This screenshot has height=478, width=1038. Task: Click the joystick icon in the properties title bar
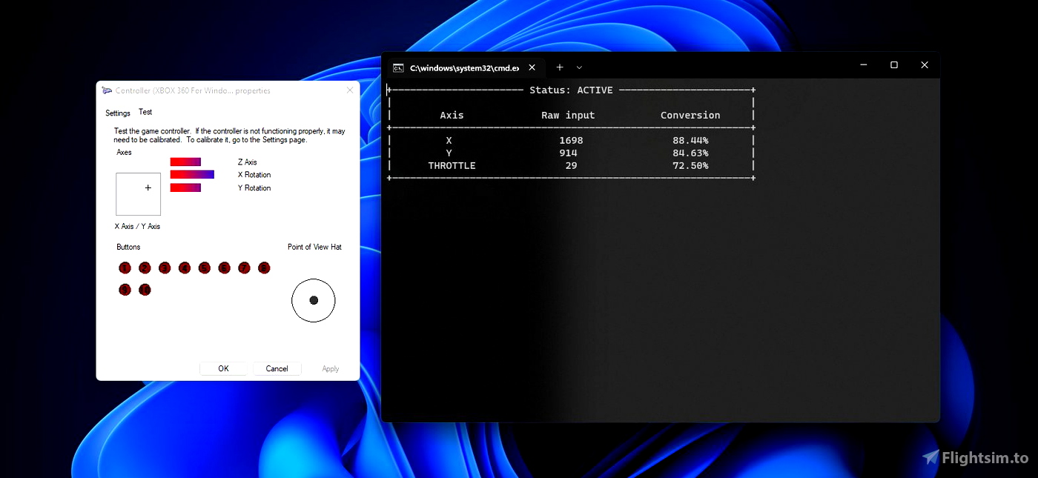pyautogui.click(x=106, y=90)
